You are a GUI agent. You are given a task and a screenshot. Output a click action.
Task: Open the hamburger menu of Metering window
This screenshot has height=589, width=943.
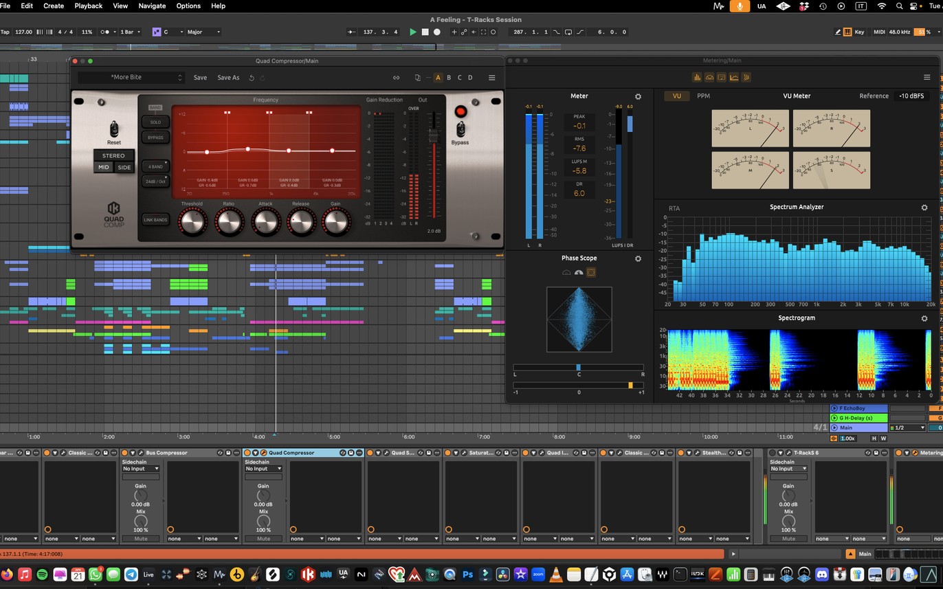[927, 78]
